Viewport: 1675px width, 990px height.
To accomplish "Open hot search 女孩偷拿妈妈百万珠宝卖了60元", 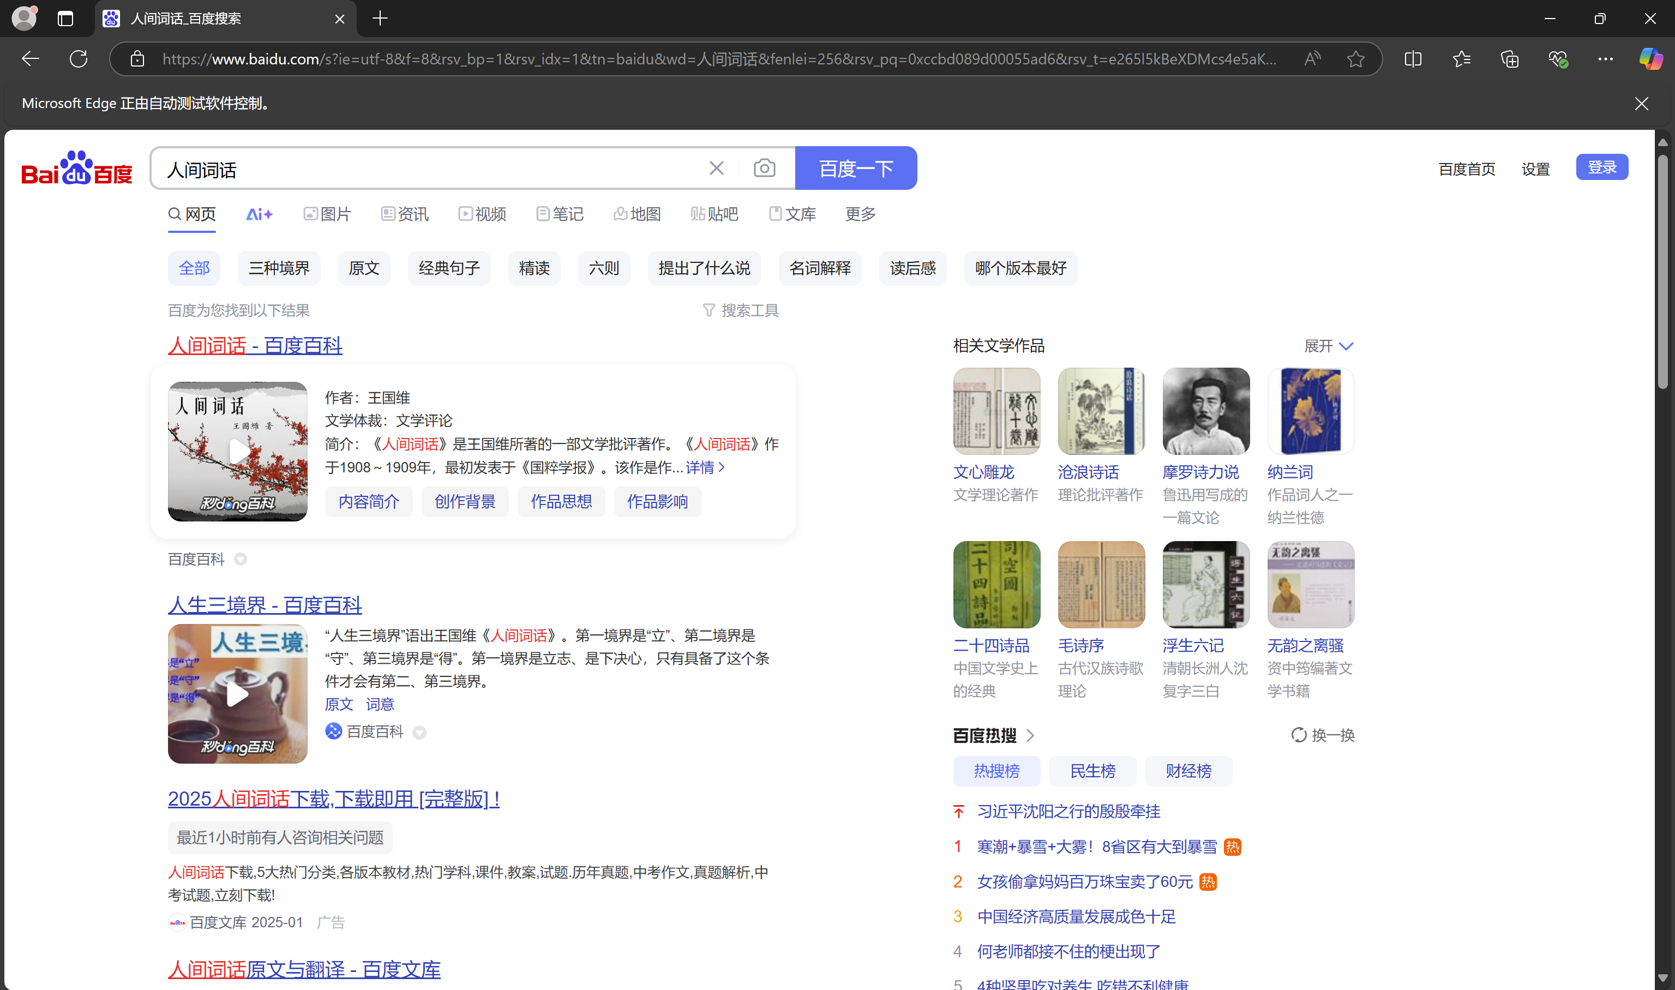I will (x=1085, y=882).
